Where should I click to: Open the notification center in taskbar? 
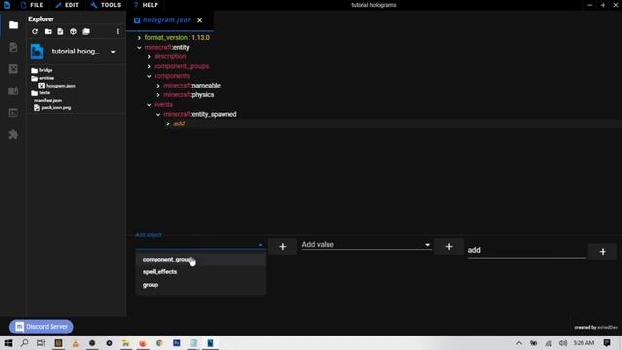606,343
